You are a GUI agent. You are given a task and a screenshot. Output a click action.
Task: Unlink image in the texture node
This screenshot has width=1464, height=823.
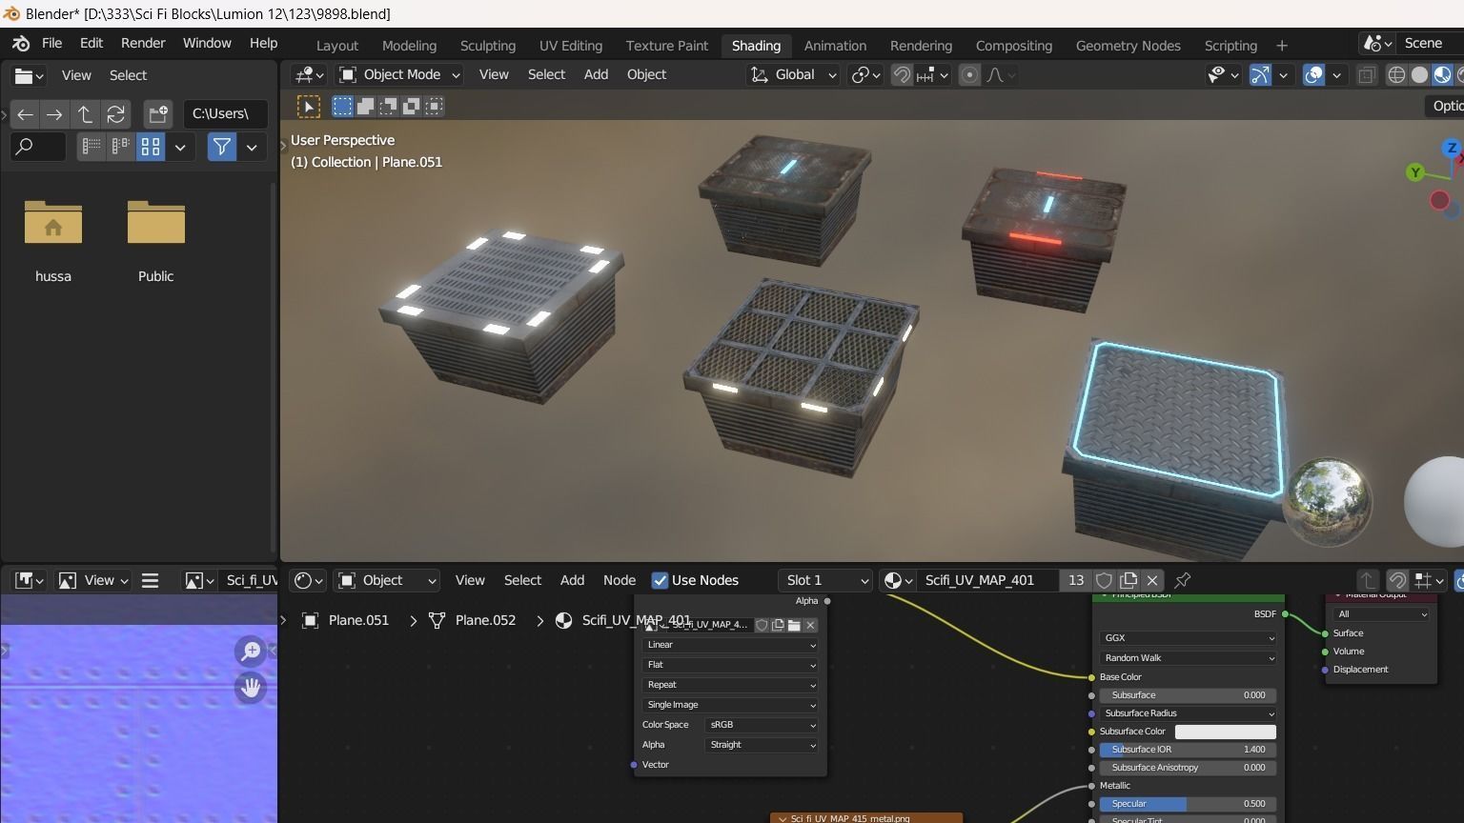pyautogui.click(x=810, y=625)
